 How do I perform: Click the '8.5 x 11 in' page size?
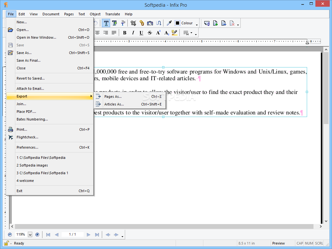(246, 243)
